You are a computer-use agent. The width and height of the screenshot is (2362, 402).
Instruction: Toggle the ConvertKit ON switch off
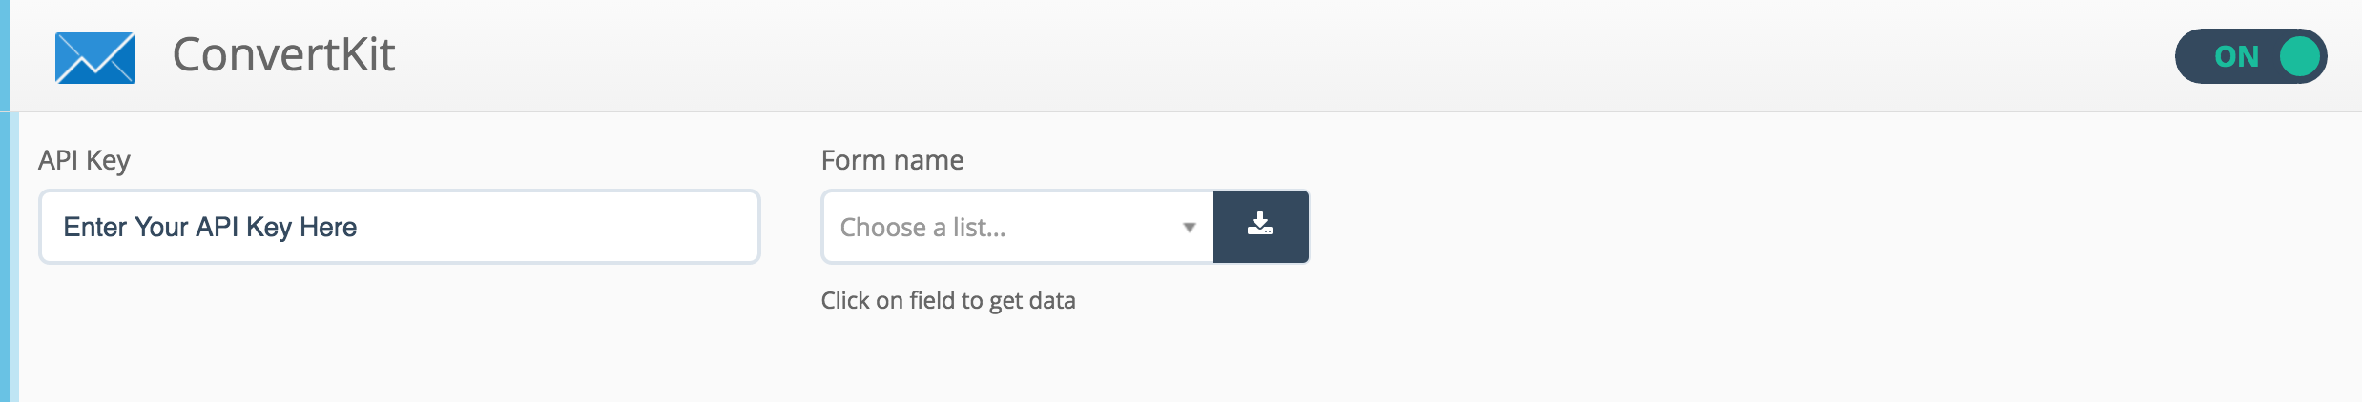[x=2250, y=56]
